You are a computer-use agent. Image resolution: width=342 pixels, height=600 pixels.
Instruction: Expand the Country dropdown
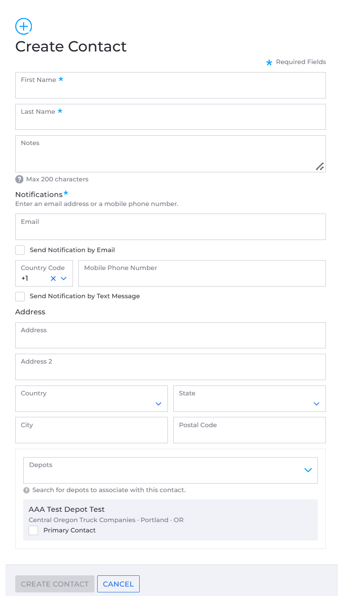(x=158, y=404)
